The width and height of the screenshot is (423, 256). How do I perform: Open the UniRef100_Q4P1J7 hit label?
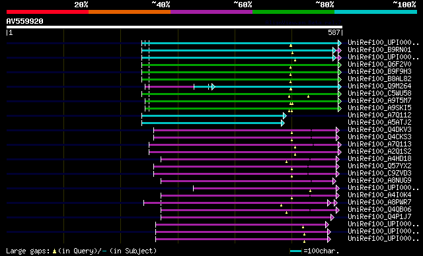coord(379,216)
